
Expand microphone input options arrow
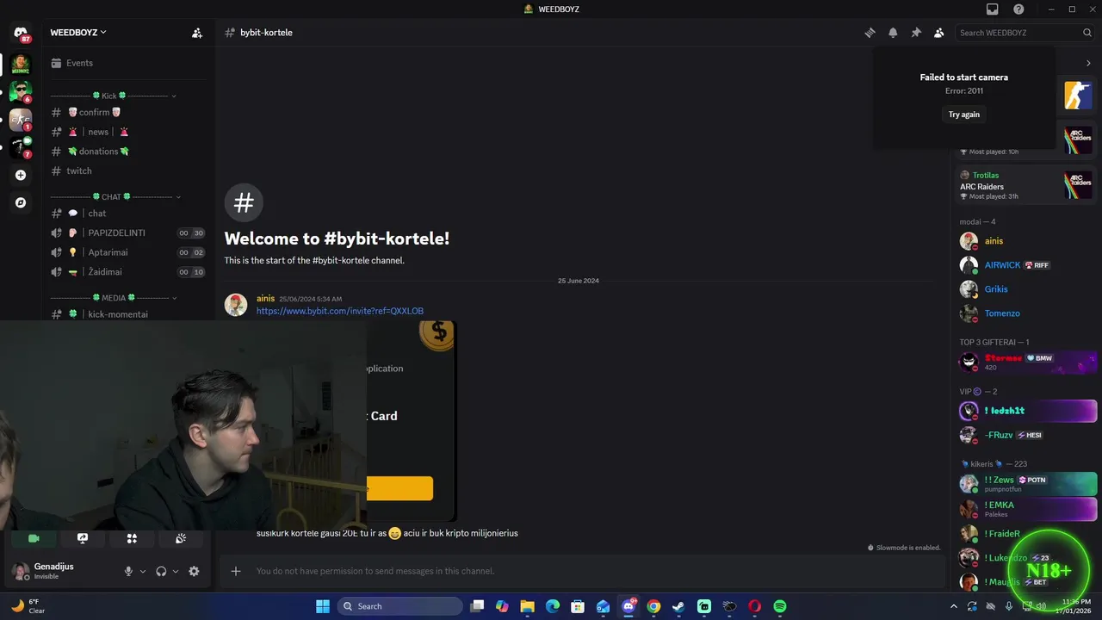point(143,571)
